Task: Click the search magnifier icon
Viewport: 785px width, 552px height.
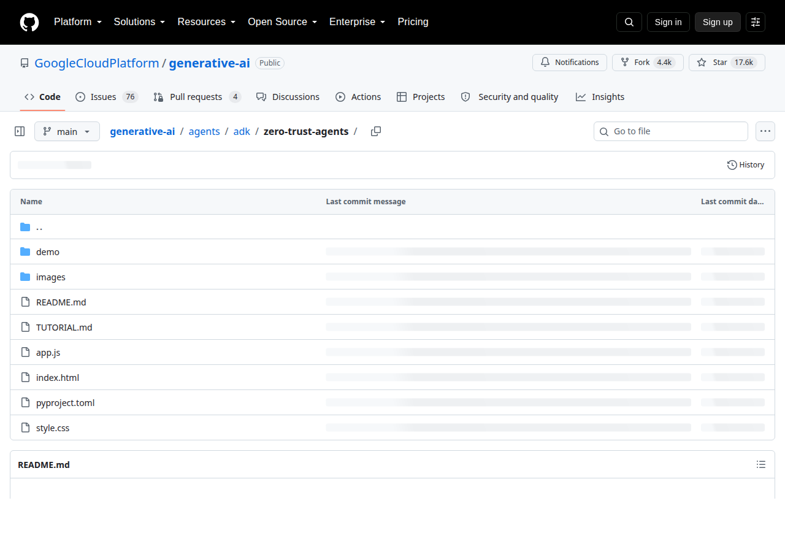Action: tap(629, 22)
